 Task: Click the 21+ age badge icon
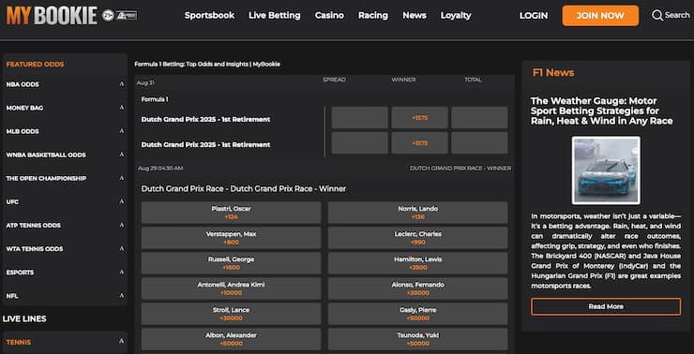tap(108, 16)
